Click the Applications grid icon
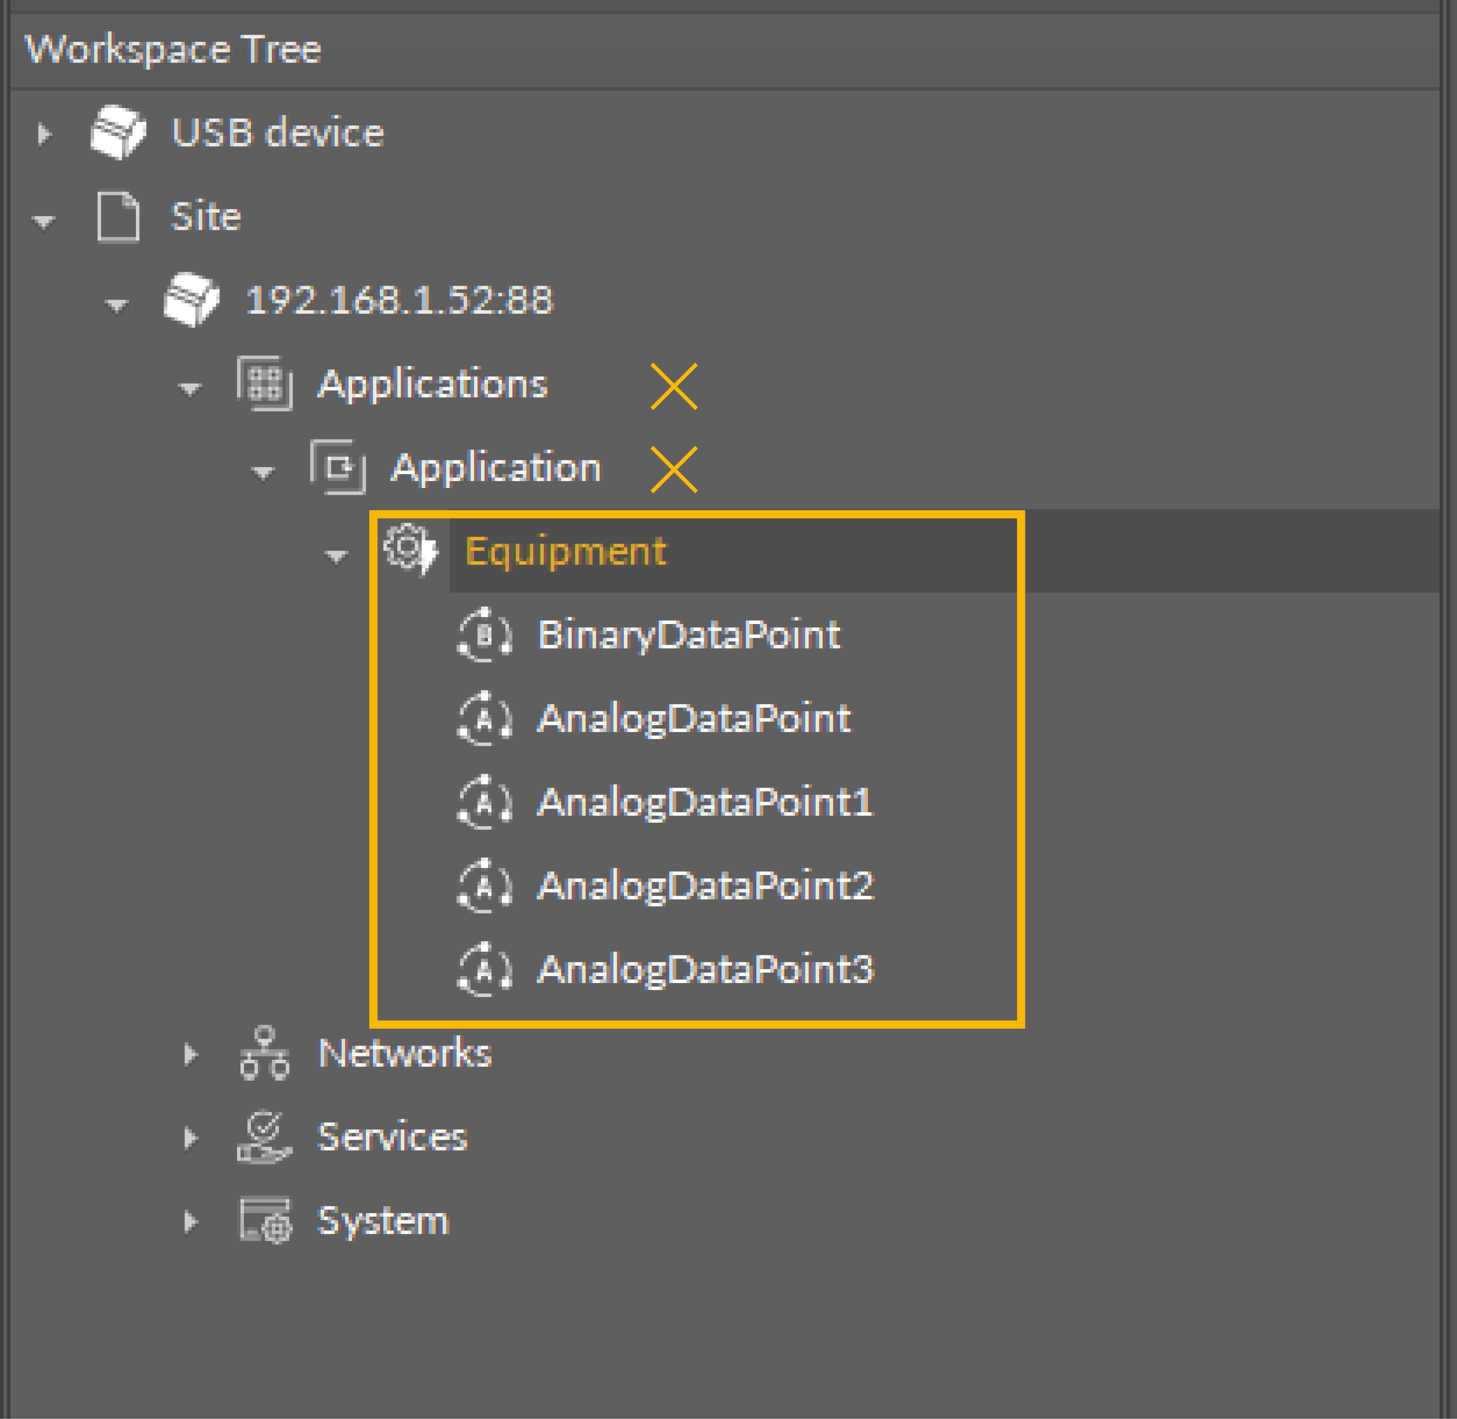The width and height of the screenshot is (1457, 1419). (264, 384)
